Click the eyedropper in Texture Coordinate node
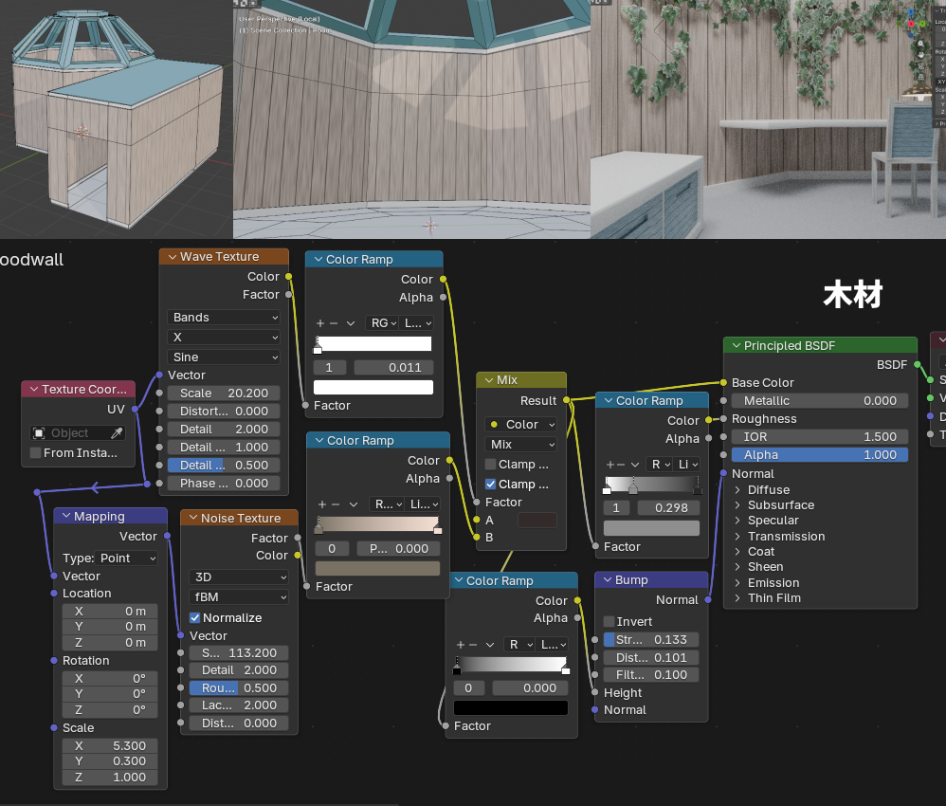Screen dimensions: 946x806 (118, 433)
